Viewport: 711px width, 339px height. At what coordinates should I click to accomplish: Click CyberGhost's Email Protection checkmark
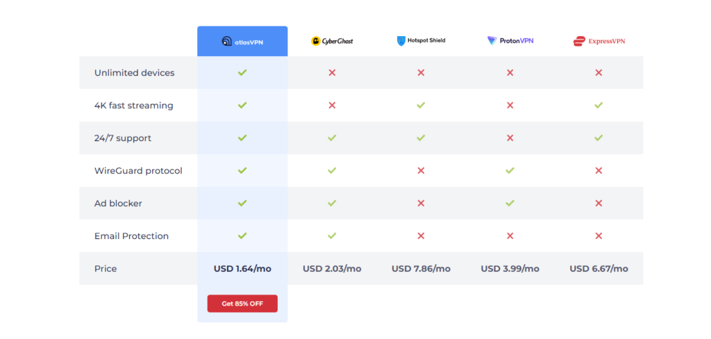(332, 235)
